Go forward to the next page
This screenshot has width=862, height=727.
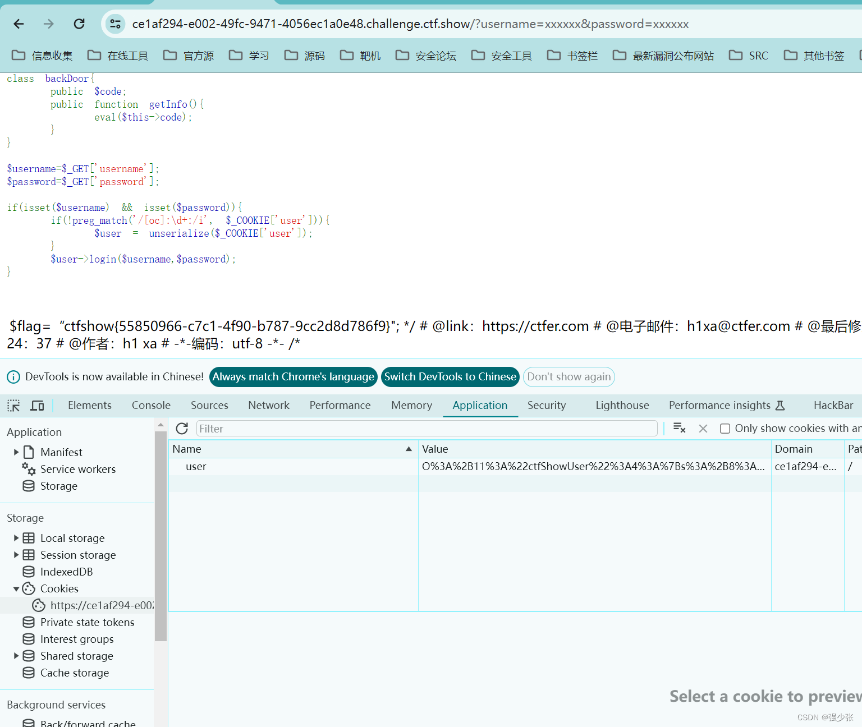tap(49, 24)
